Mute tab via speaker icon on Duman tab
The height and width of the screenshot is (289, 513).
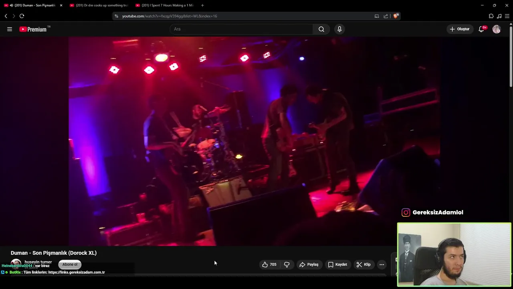11,5
